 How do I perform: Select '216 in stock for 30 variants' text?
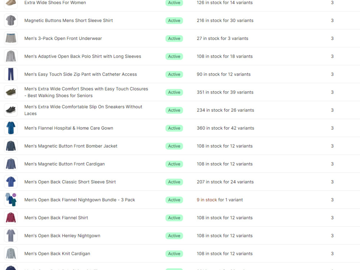[225, 21]
